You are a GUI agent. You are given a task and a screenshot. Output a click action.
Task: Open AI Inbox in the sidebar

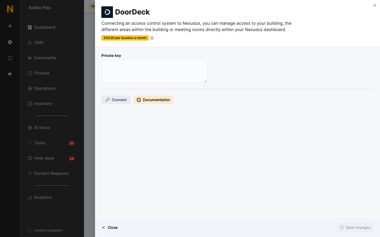39,128
